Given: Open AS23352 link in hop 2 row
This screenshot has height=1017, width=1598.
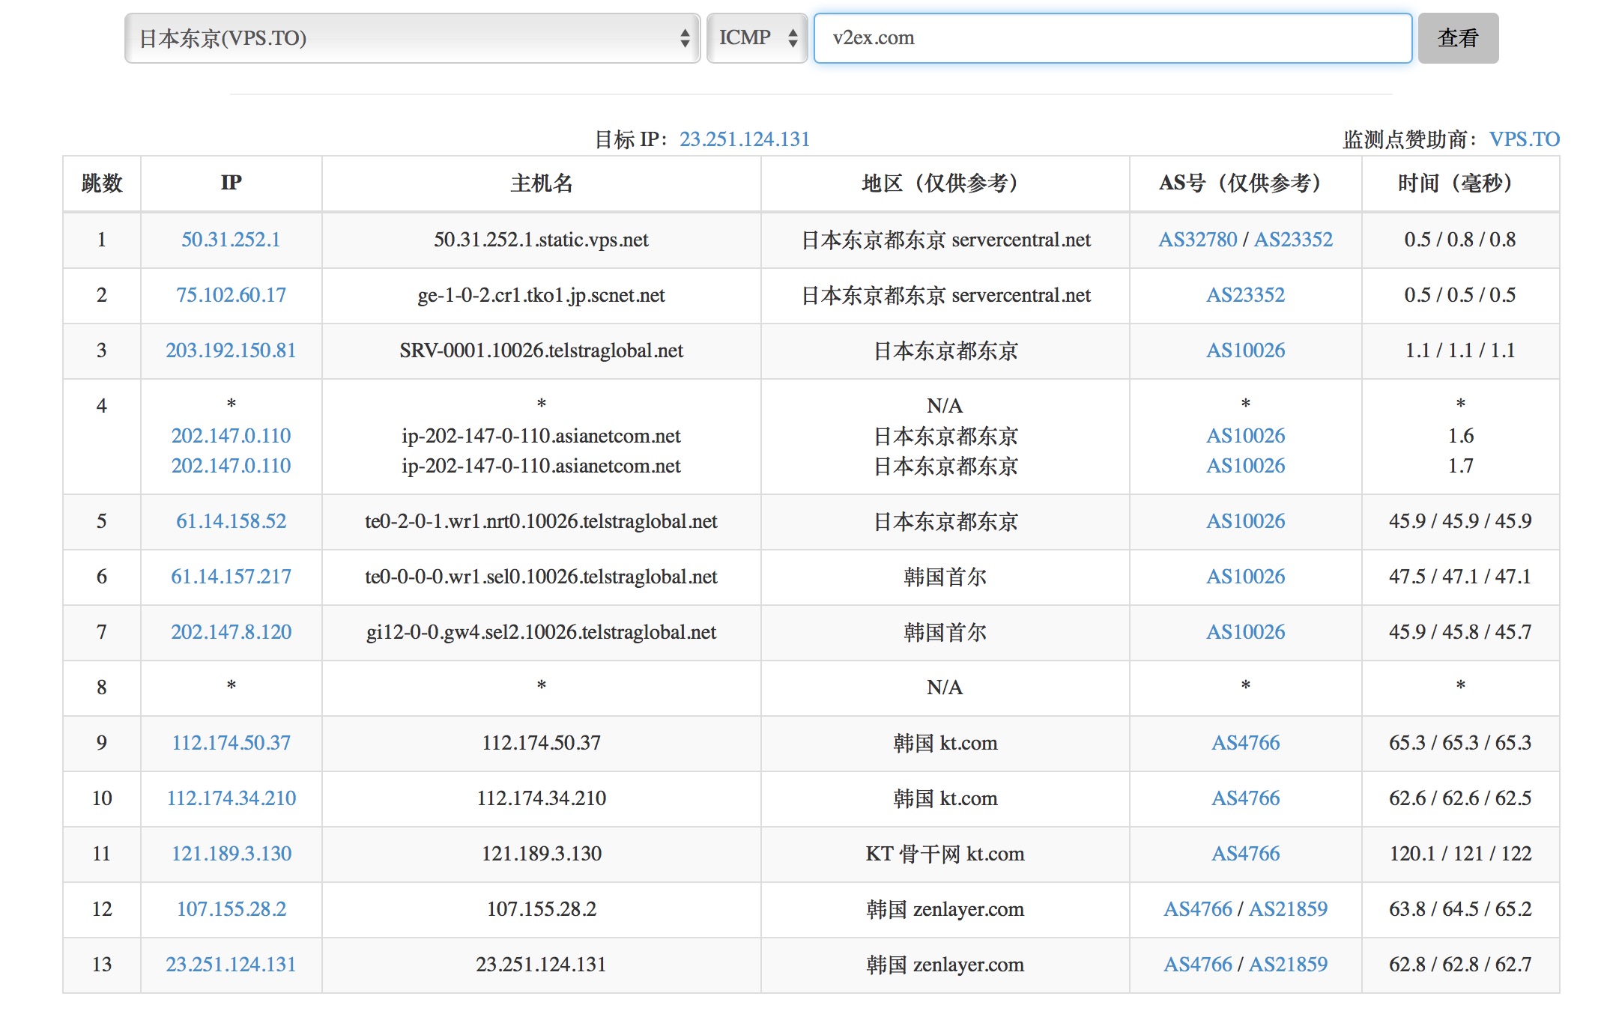Looking at the screenshot, I should tap(1245, 295).
